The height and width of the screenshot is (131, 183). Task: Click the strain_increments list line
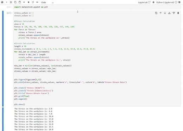[x=55, y=49]
